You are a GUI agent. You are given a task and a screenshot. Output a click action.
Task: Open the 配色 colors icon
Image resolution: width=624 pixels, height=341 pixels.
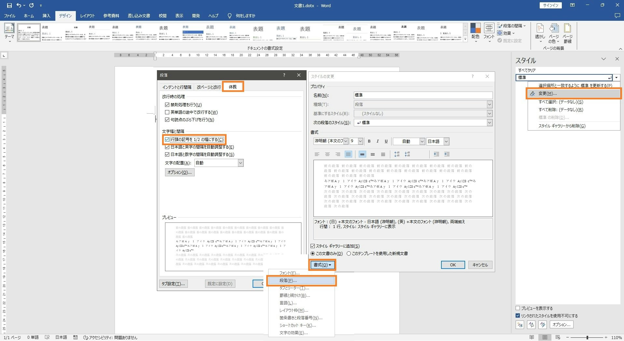click(475, 32)
